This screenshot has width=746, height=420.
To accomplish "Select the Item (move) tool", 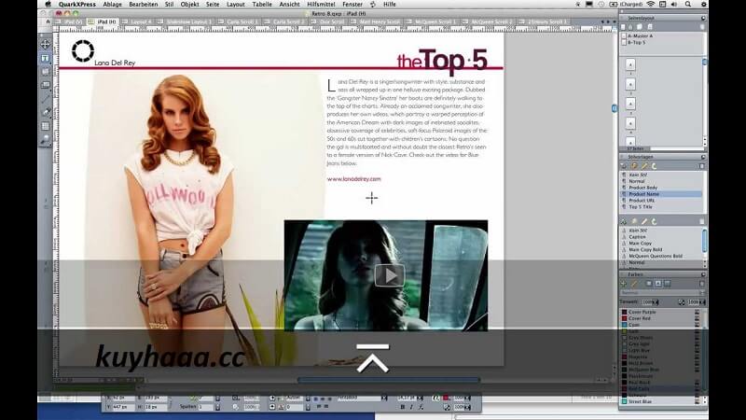I will point(45,44).
